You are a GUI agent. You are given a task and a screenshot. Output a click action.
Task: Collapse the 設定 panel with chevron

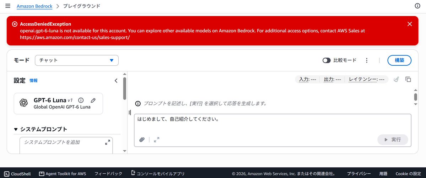pos(116,80)
